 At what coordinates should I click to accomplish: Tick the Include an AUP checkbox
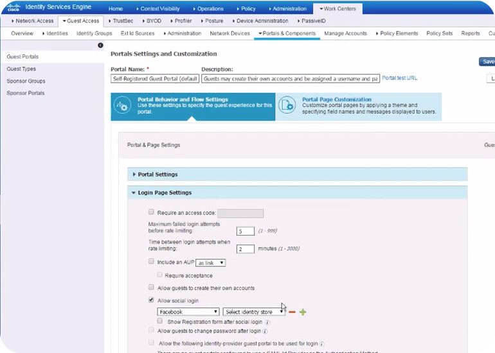click(x=151, y=261)
